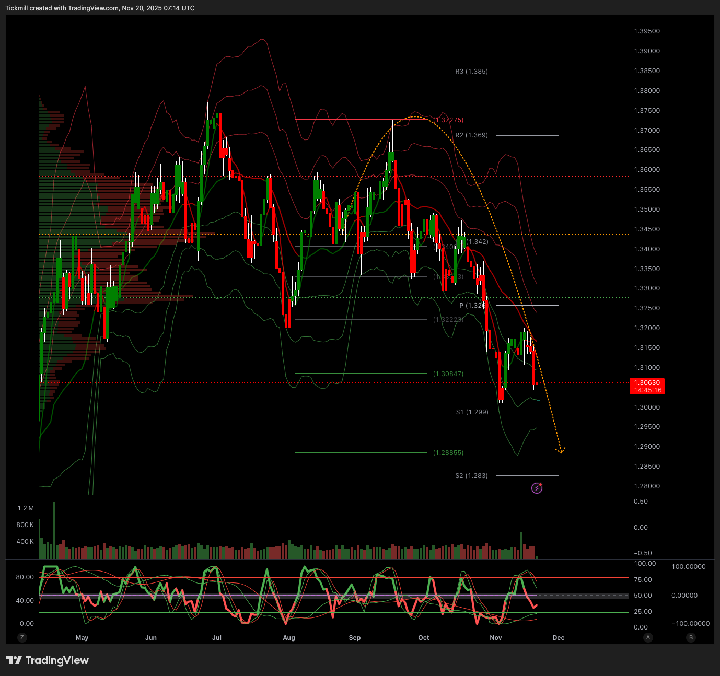Click the green 1.28855 target level label

tap(448, 453)
